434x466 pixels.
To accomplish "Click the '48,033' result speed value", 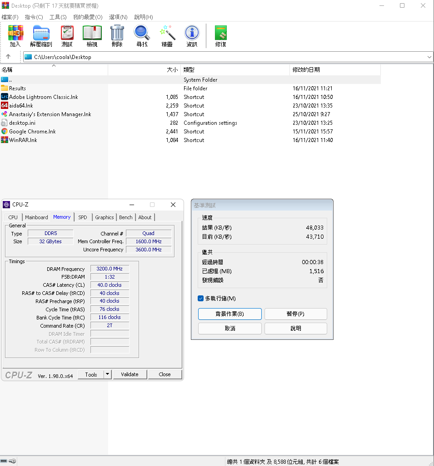I will click(x=314, y=228).
